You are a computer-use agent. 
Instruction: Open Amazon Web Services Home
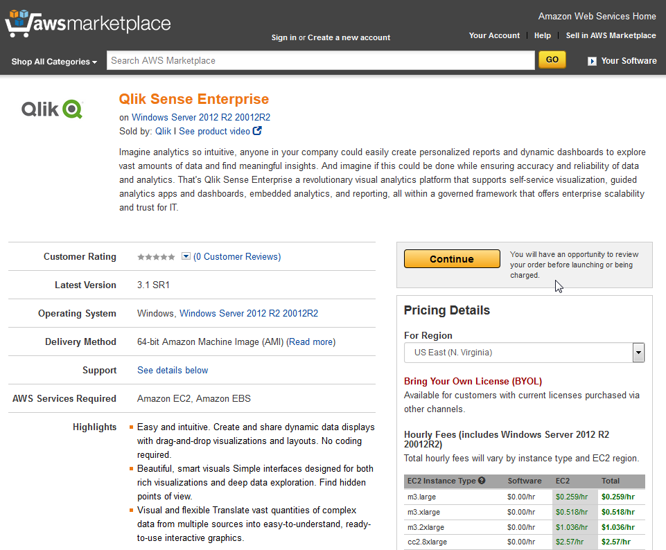coord(597,16)
